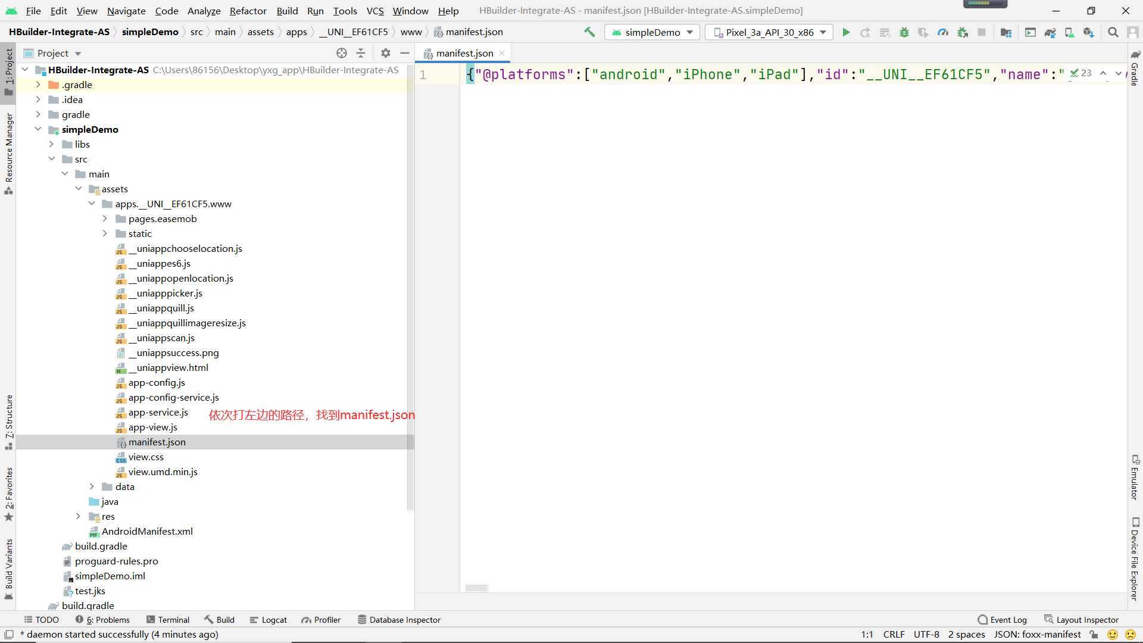Open the Event Log panel
Viewport: 1143px width, 643px height.
(x=1002, y=620)
